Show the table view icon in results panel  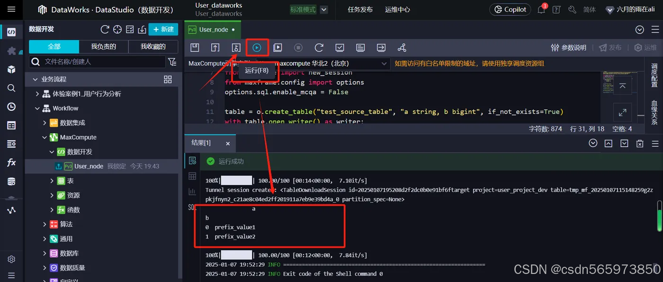pyautogui.click(x=192, y=176)
